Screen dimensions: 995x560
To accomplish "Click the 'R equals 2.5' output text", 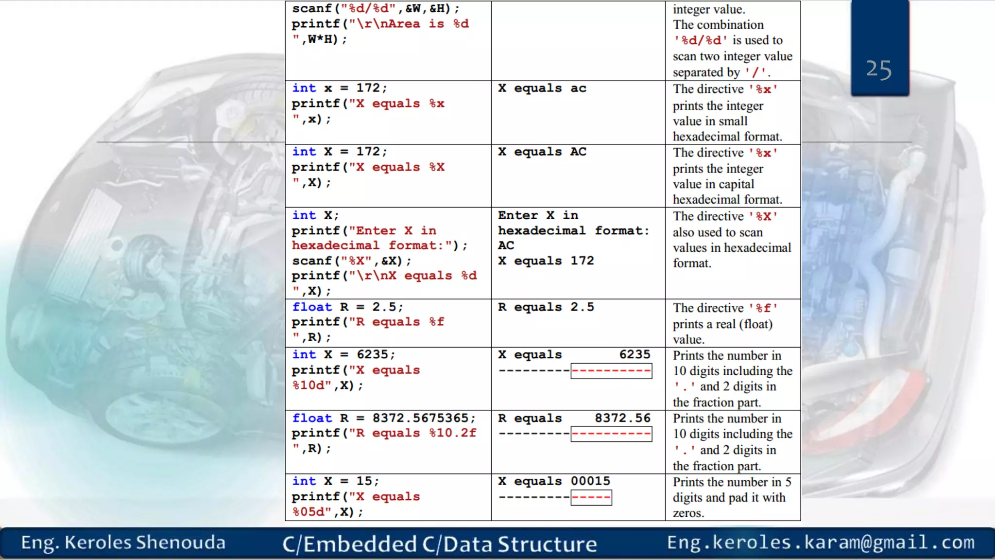I will coord(546,307).
